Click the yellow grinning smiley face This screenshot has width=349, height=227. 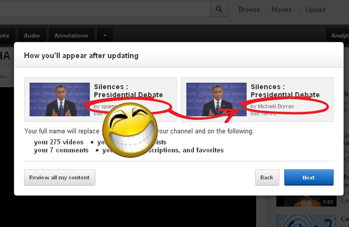tap(130, 129)
